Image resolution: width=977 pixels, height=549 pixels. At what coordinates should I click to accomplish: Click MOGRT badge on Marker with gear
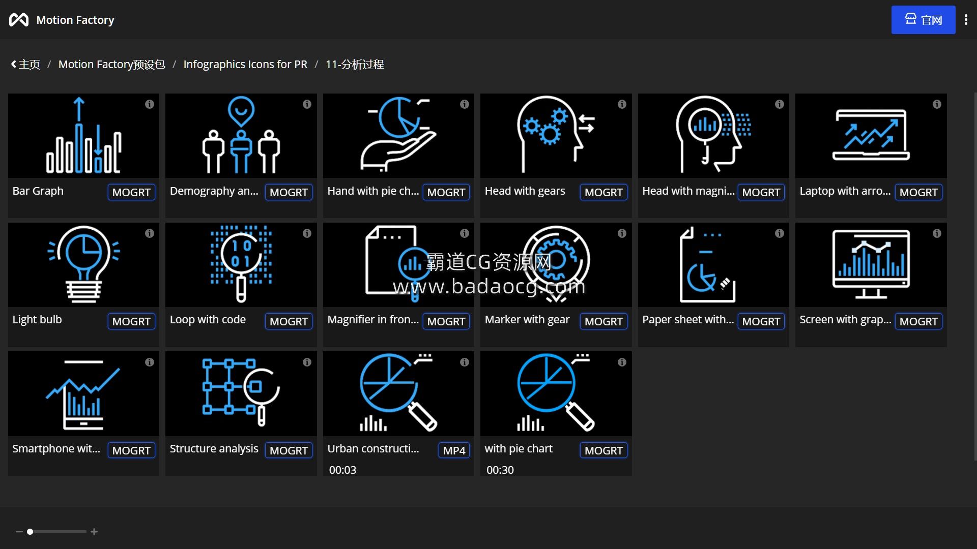(x=604, y=321)
